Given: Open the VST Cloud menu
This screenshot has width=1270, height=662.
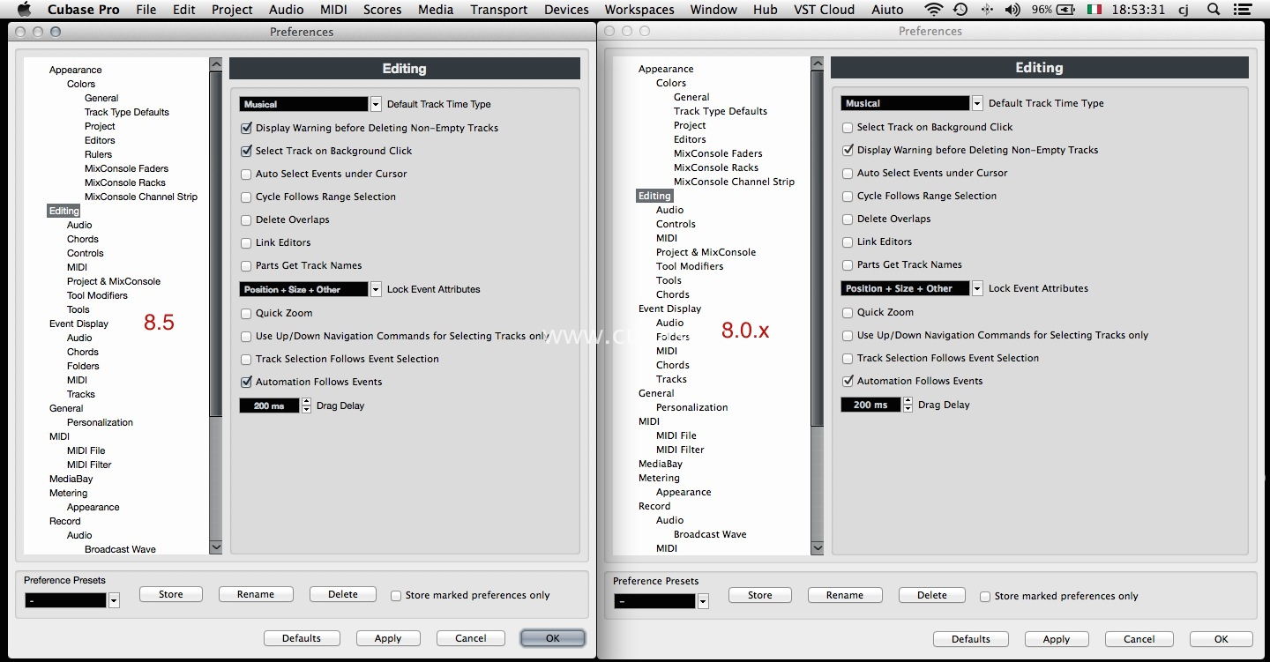Looking at the screenshot, I should [825, 10].
